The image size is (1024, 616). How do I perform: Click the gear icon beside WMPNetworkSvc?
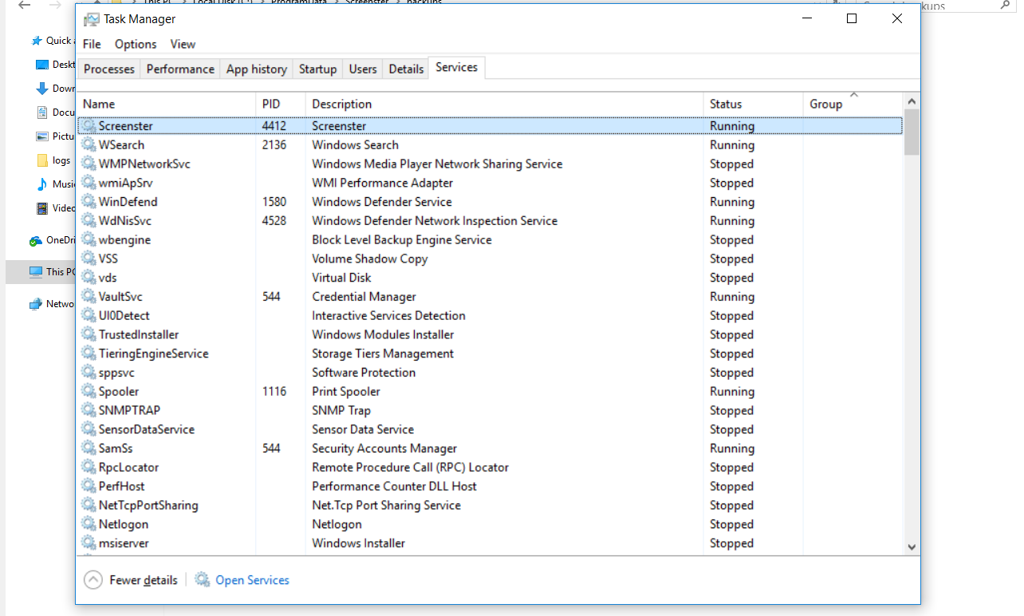coord(89,164)
